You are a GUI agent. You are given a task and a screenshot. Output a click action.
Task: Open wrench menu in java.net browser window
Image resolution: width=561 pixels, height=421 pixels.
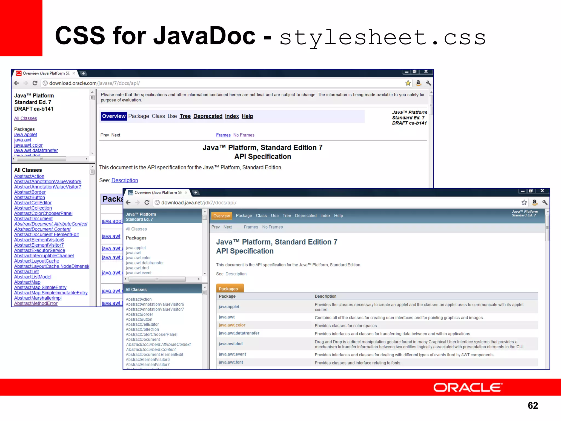tap(545, 202)
